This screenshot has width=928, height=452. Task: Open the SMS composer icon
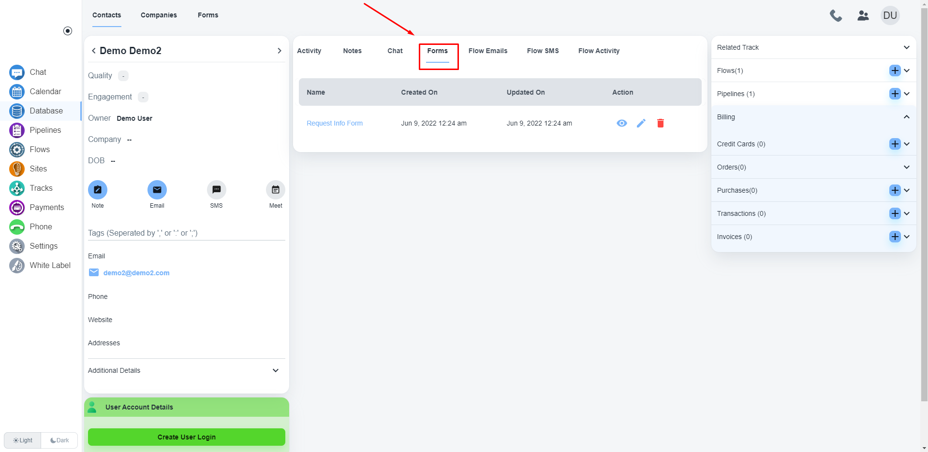point(216,190)
